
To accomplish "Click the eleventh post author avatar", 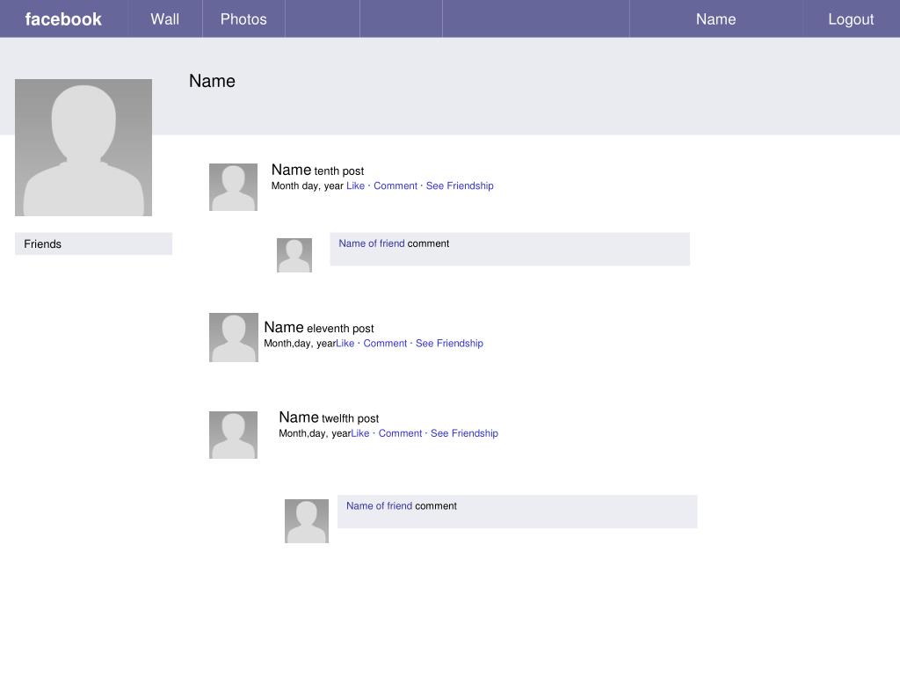I will 234,337.
